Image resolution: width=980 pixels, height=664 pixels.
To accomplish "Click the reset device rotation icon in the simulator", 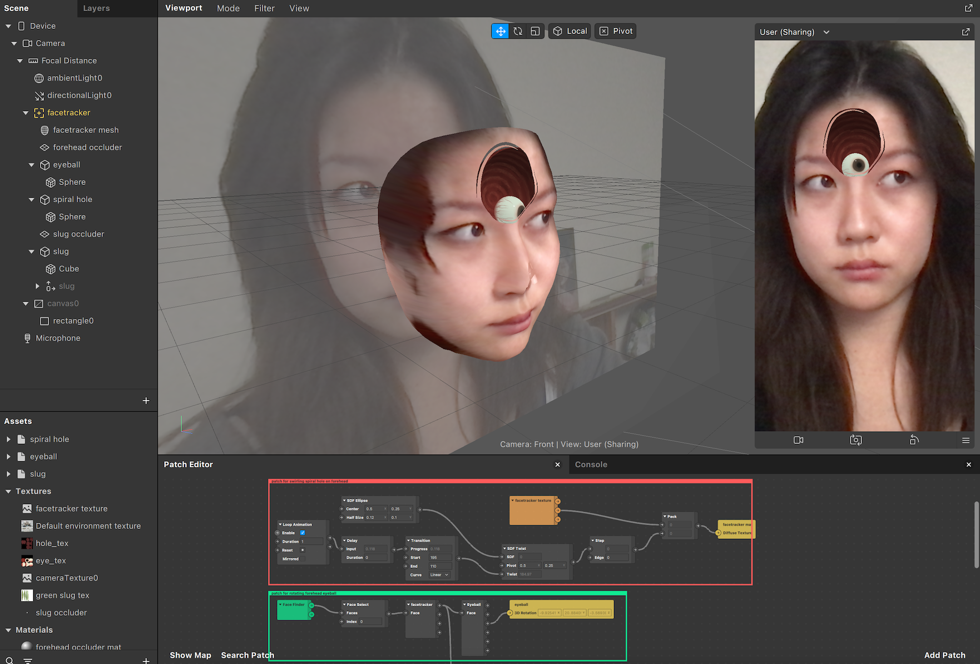I will pos(914,440).
